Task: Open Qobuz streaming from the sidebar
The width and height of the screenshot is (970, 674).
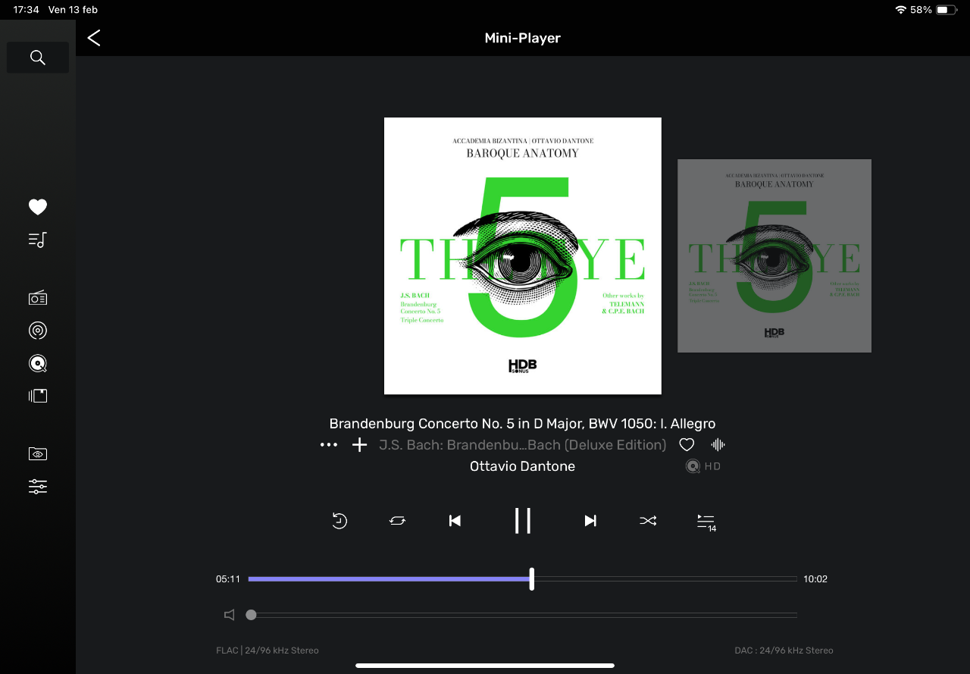Action: pyautogui.click(x=38, y=364)
